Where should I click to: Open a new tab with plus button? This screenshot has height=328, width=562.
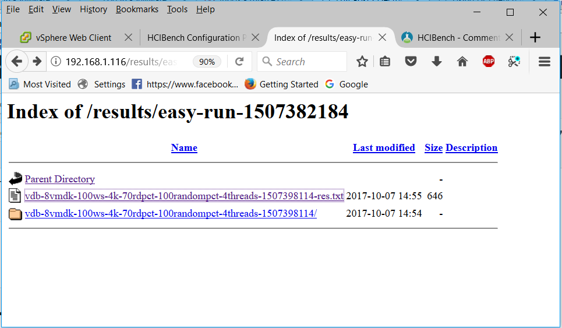coord(535,37)
